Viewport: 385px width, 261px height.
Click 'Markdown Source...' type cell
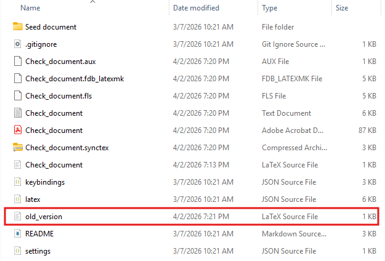(x=294, y=234)
